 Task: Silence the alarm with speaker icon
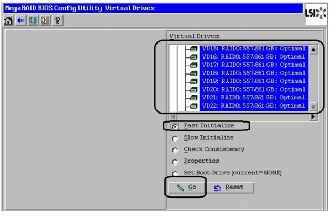coord(45,20)
